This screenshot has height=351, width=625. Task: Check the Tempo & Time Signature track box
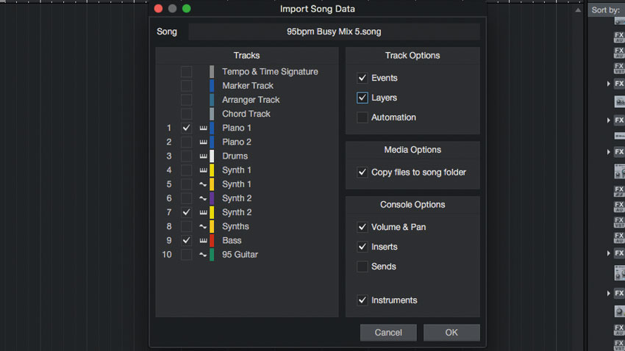coord(186,72)
